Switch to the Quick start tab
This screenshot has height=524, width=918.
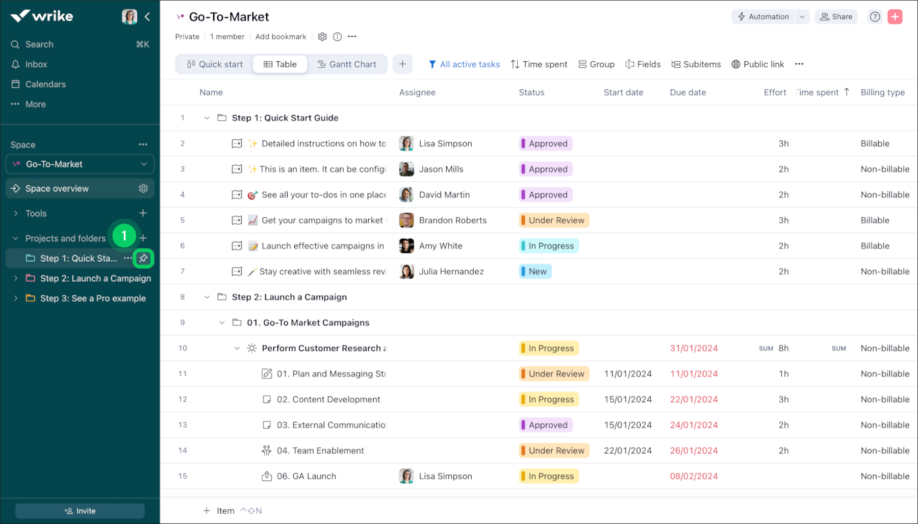(215, 64)
